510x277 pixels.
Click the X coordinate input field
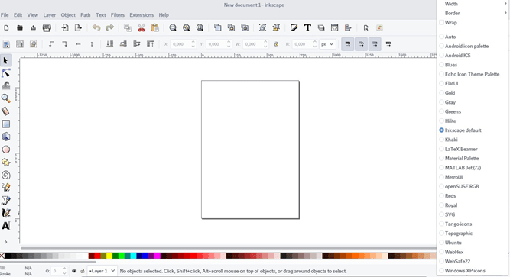[x=180, y=44]
